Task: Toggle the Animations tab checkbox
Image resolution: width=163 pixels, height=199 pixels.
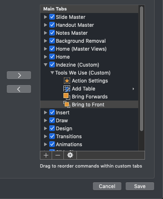Action: 52,144
